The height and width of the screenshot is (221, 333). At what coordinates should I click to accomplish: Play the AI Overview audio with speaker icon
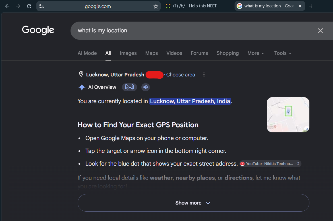pyautogui.click(x=146, y=87)
